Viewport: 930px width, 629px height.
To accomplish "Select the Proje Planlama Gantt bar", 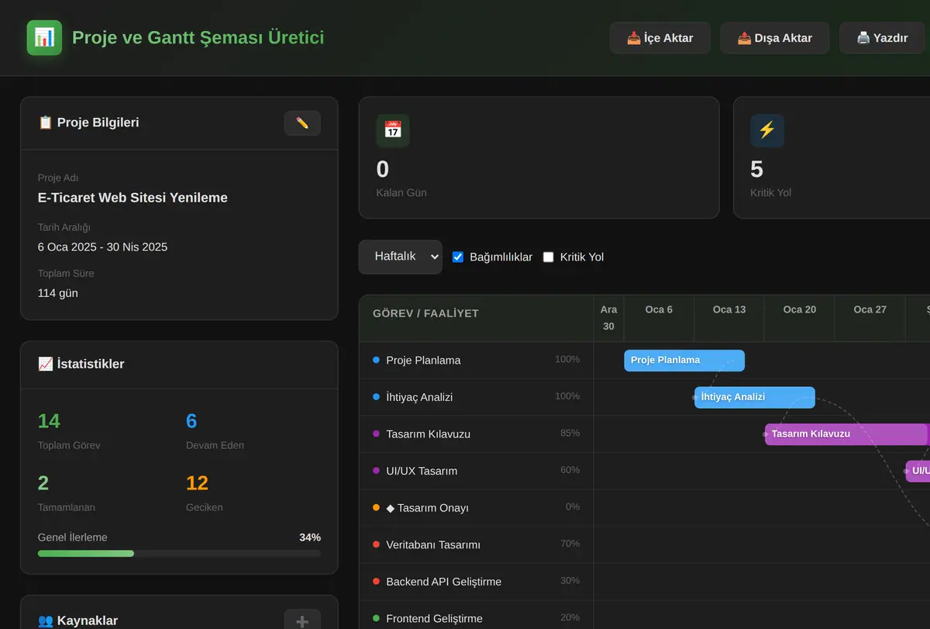I will pos(684,361).
